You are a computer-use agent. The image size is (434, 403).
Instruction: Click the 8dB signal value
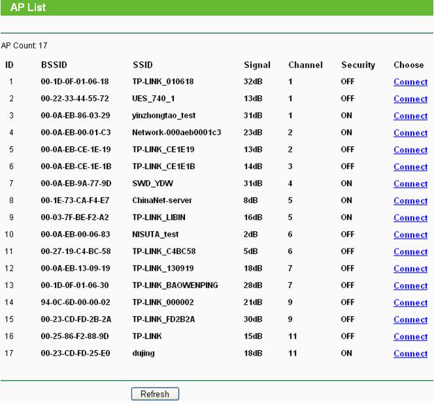click(250, 200)
